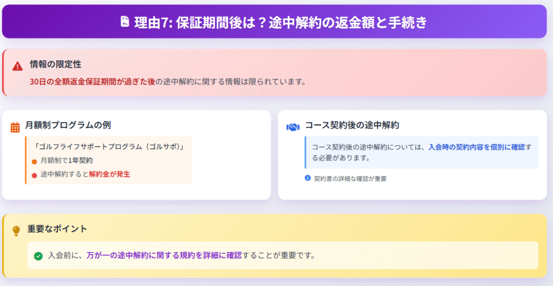Click the red text 解約金が発生
Image resolution: width=553 pixels, height=286 pixels.
(x=109, y=174)
